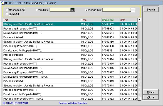Click the Close button
Image resolution: width=163 pixels, height=106 pixels.
pos(151,97)
